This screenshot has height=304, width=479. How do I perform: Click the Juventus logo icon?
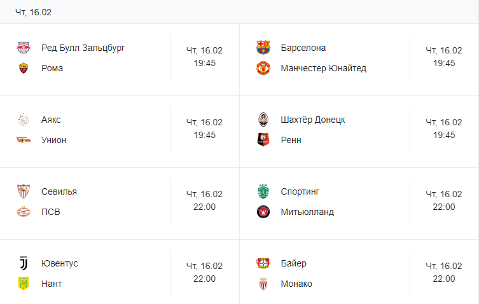(24, 263)
